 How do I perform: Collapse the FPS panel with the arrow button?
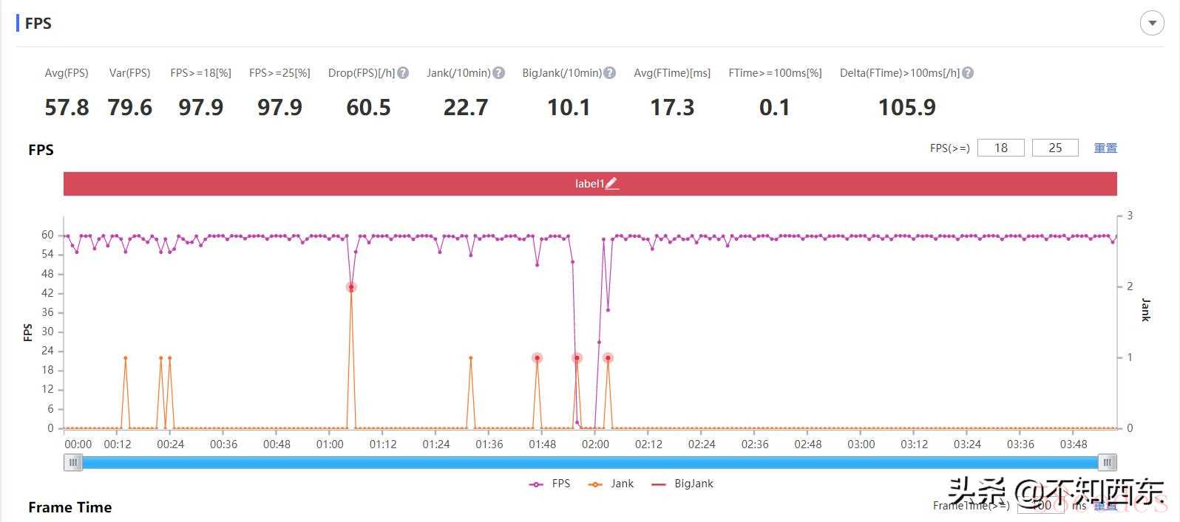(x=1152, y=24)
